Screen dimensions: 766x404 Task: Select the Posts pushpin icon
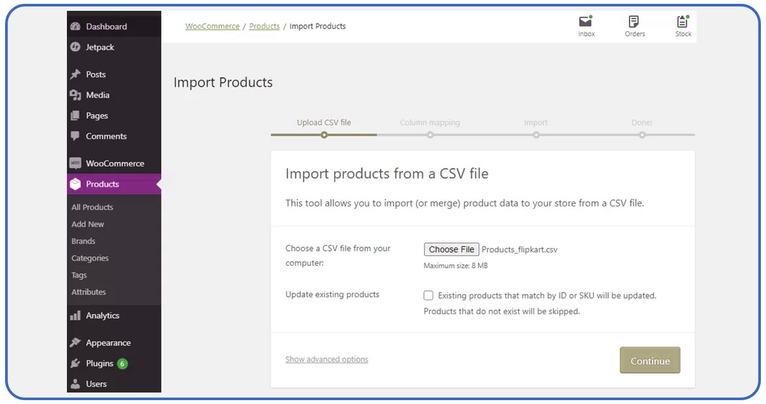pyautogui.click(x=75, y=75)
